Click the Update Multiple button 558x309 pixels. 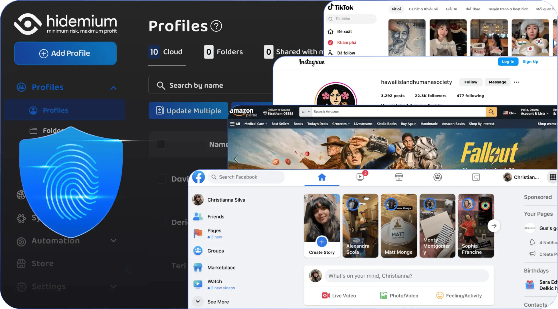tap(188, 111)
